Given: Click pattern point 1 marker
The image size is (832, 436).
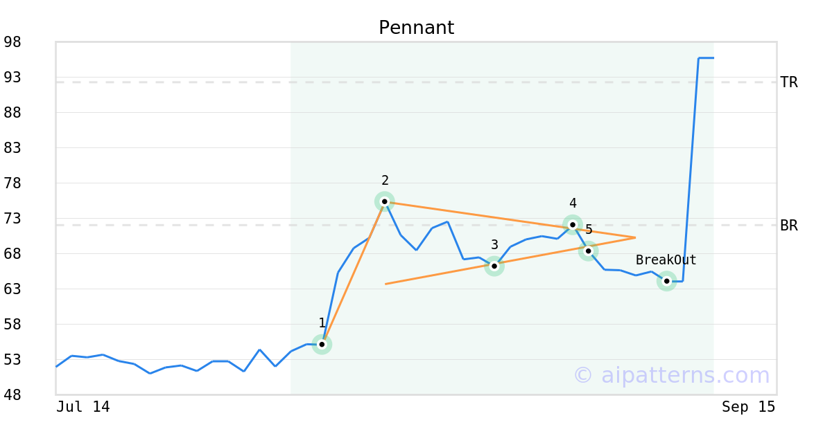Looking at the screenshot, I should pos(322,344).
